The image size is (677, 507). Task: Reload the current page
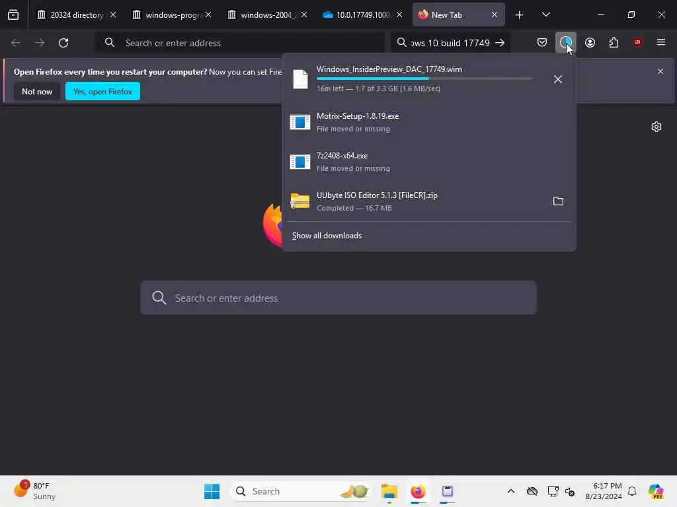pos(63,43)
